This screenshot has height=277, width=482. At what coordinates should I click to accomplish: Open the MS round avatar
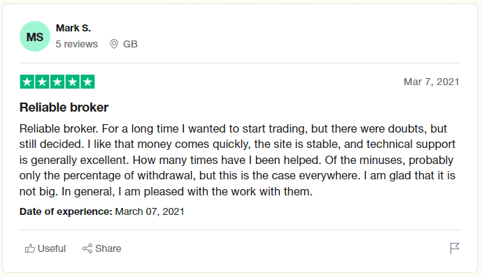[35, 36]
